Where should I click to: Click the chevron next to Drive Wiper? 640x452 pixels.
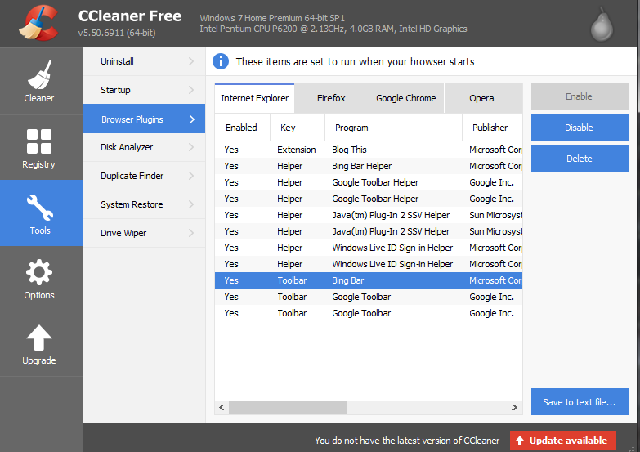(191, 233)
